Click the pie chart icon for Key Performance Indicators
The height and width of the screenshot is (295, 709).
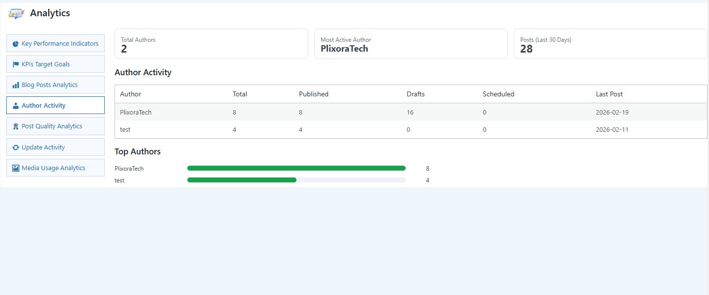[x=16, y=44]
